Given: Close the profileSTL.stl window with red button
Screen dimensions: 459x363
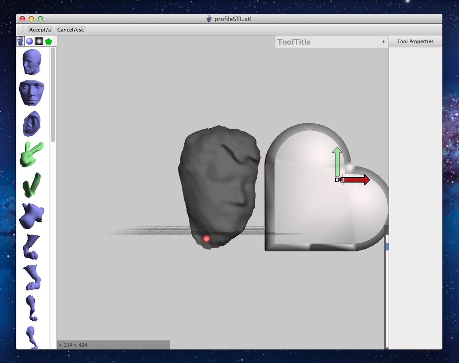Looking at the screenshot, I should tap(22, 19).
